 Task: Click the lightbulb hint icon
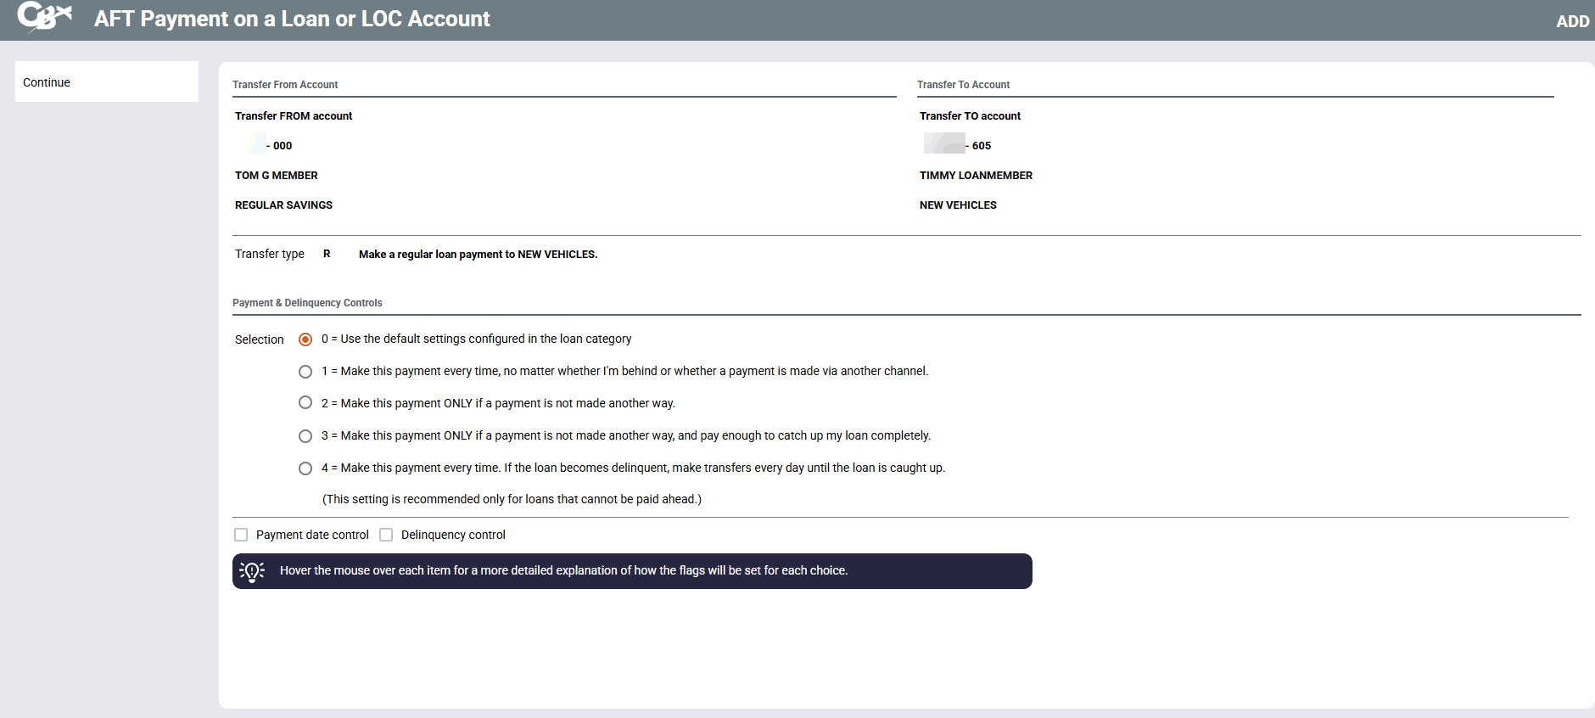pyautogui.click(x=252, y=571)
